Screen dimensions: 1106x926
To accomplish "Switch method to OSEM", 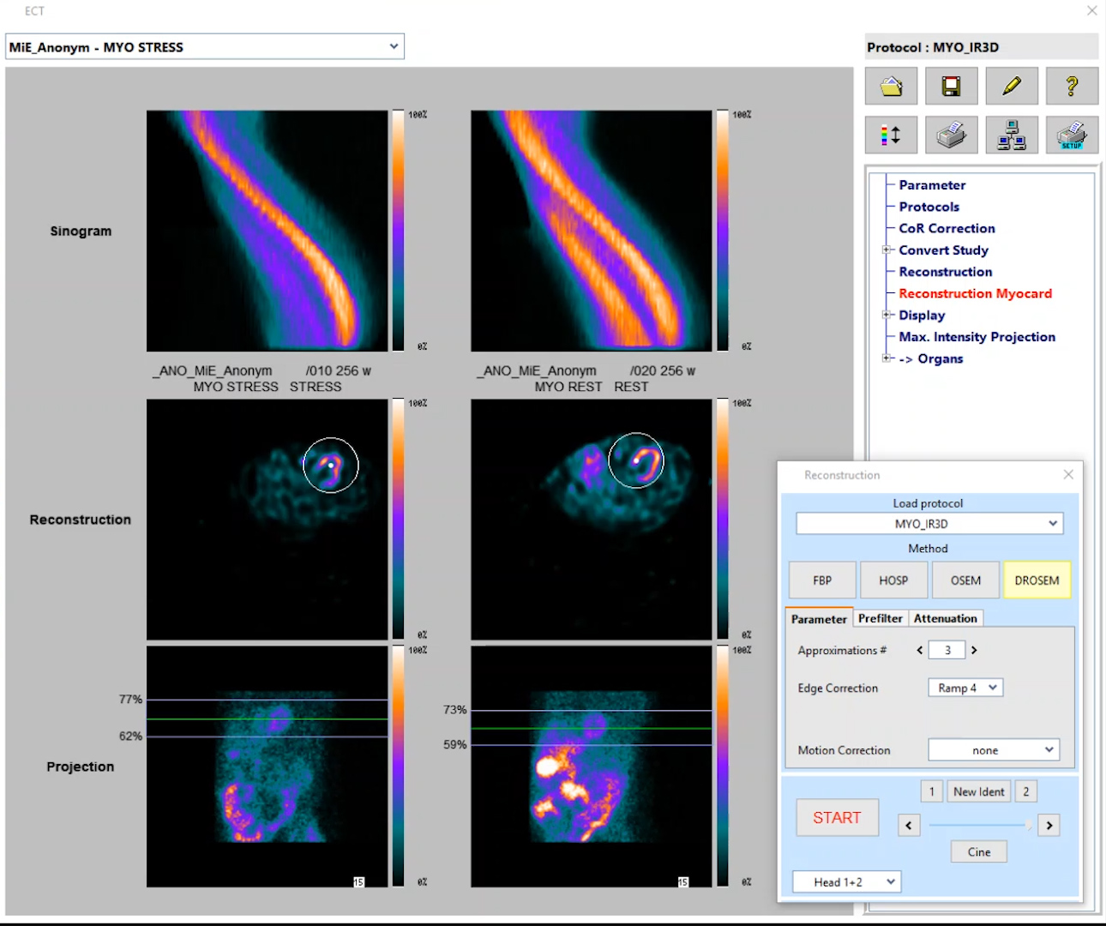I will click(x=965, y=580).
